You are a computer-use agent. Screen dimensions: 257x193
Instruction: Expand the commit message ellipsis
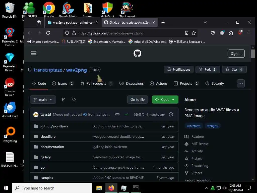point(117,114)
